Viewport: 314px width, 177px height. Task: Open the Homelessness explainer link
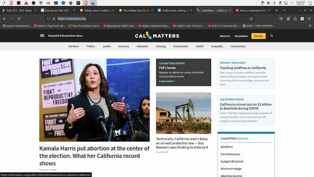(x=230, y=154)
